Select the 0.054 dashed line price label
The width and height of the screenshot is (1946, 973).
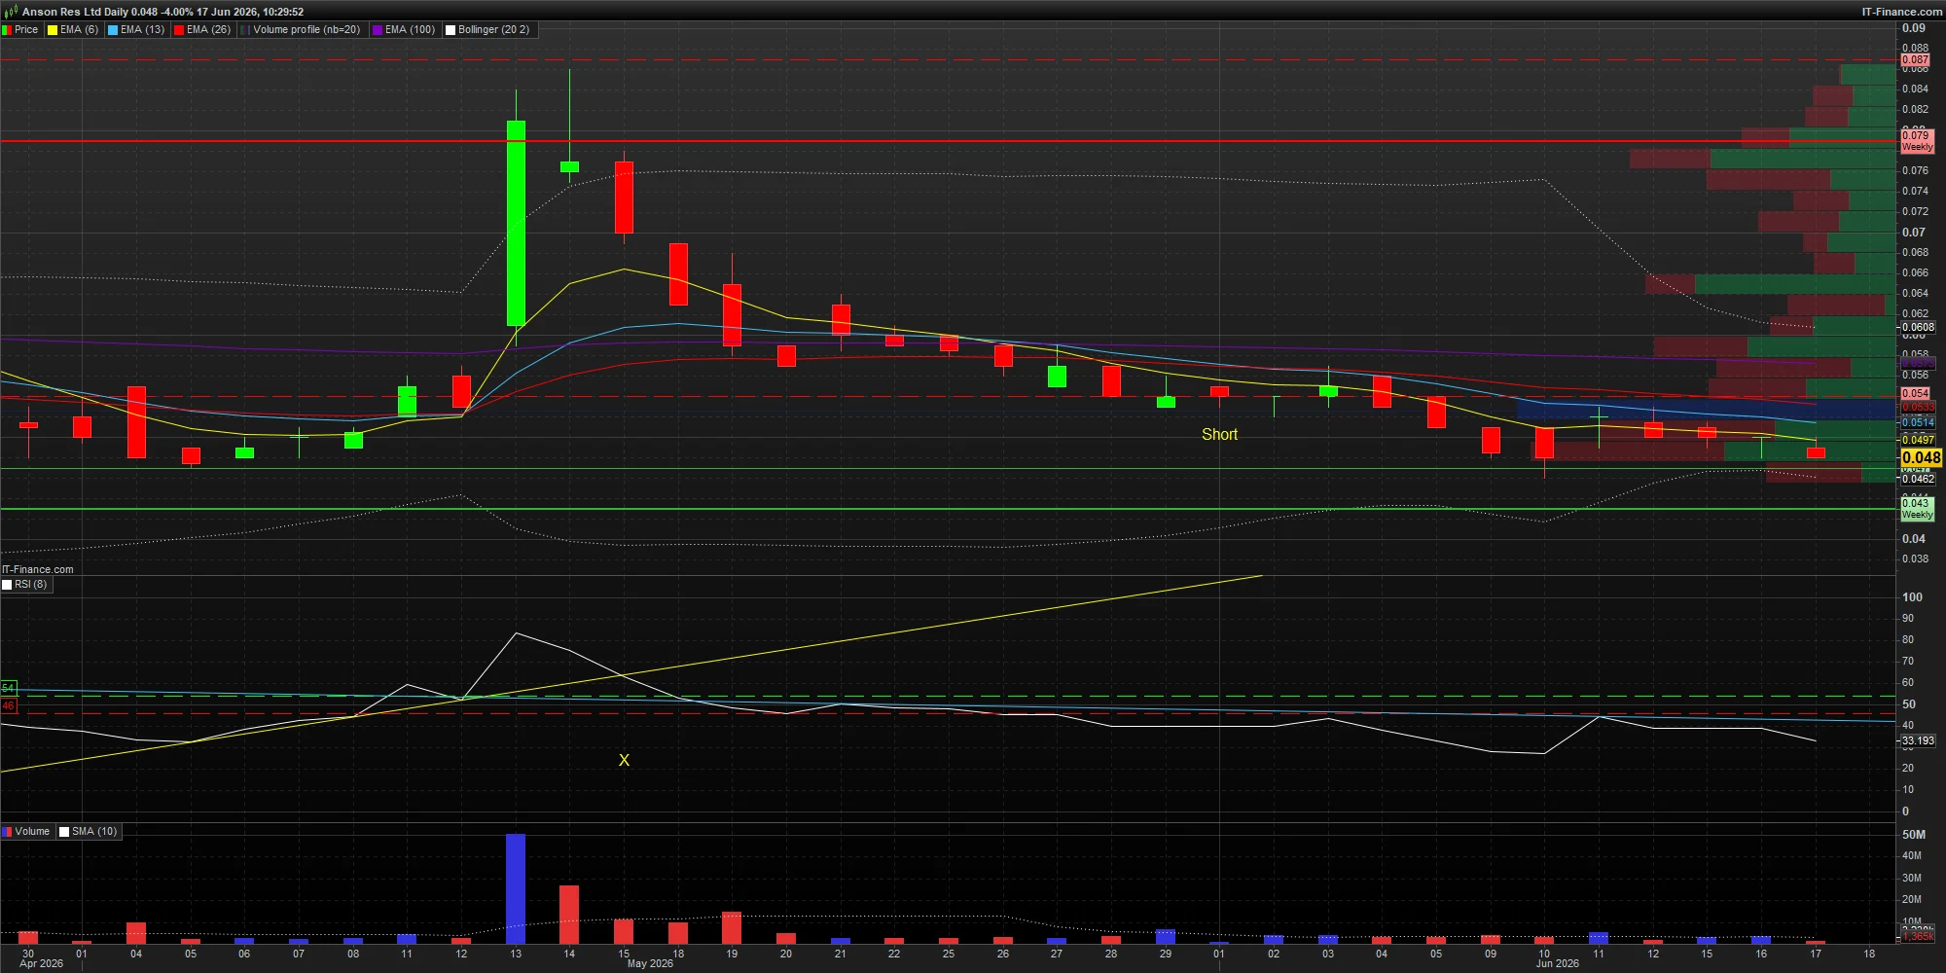point(1915,393)
